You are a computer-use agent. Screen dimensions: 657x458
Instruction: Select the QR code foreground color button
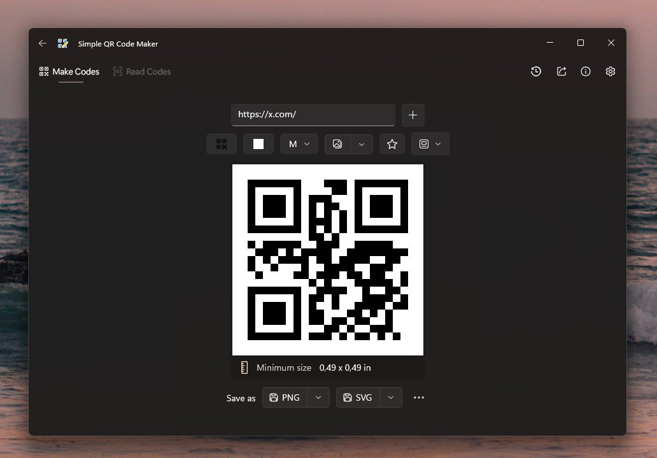click(x=222, y=144)
